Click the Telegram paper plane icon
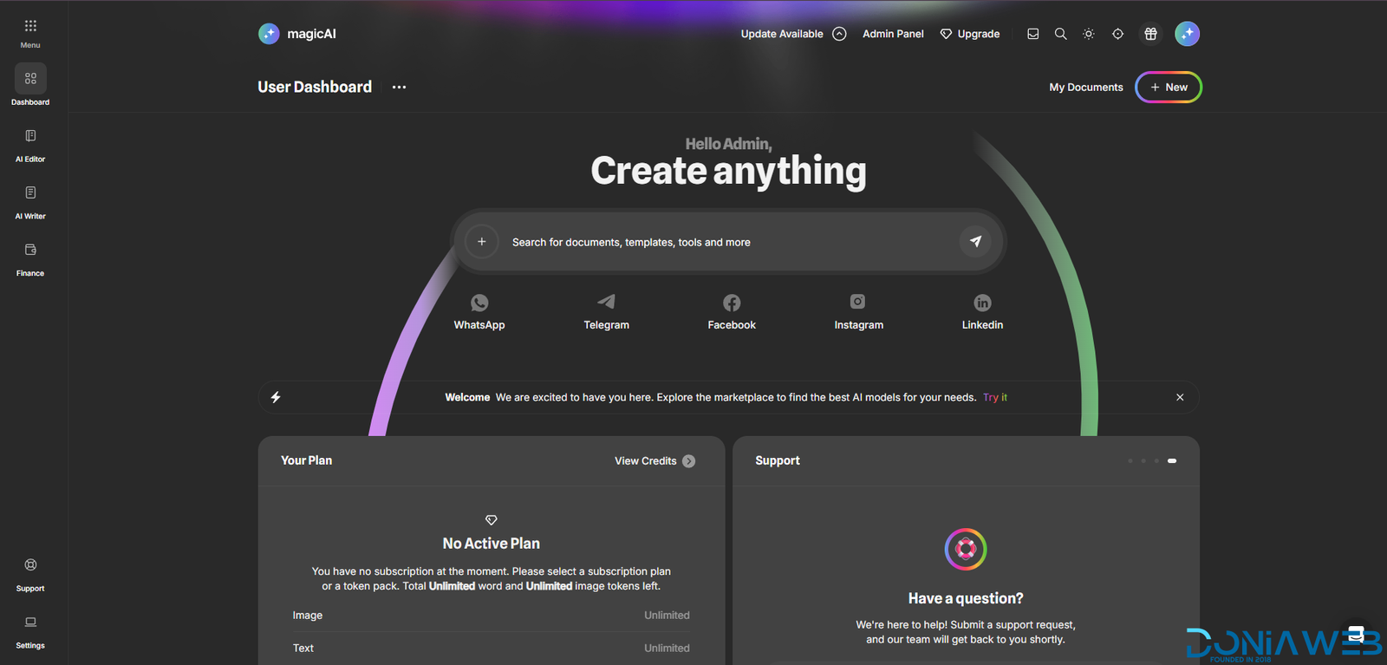 point(606,302)
